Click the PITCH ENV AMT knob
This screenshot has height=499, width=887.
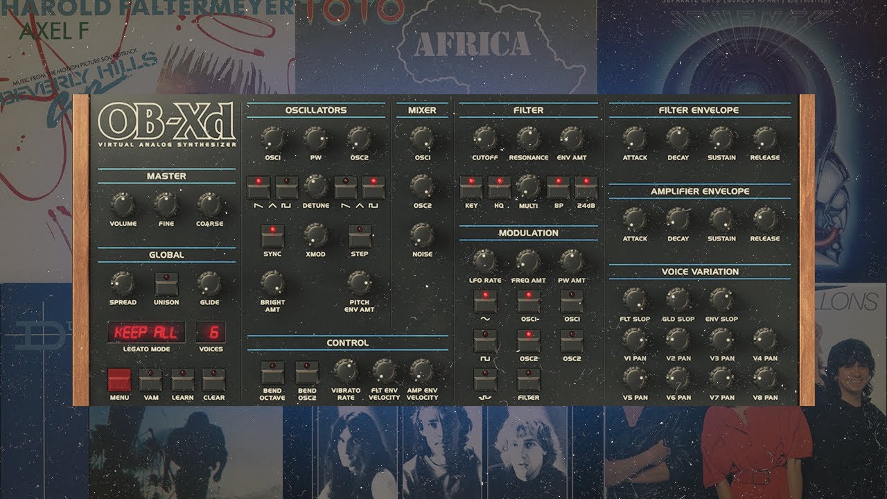coord(360,283)
